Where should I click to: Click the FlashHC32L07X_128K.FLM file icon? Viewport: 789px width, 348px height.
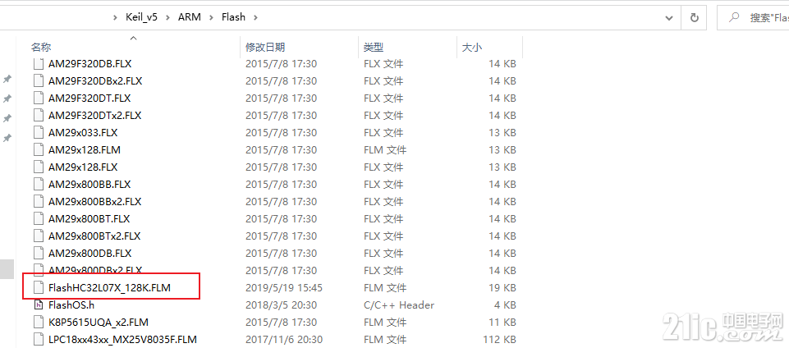pos(39,287)
